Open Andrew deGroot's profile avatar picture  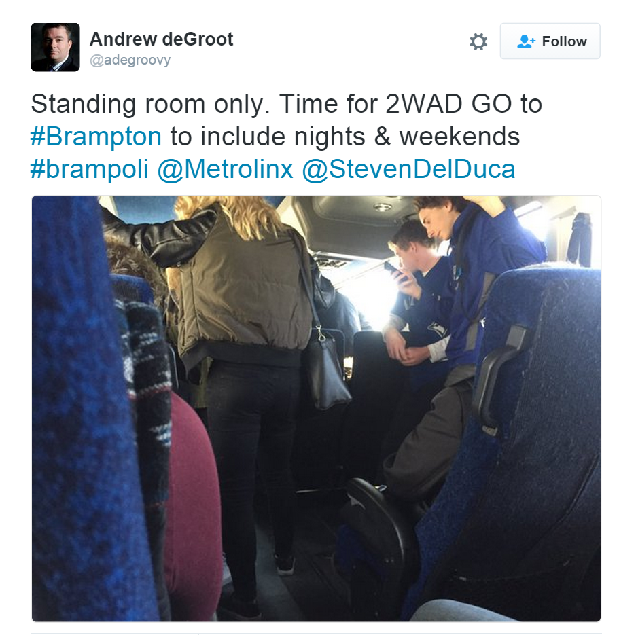(x=56, y=48)
